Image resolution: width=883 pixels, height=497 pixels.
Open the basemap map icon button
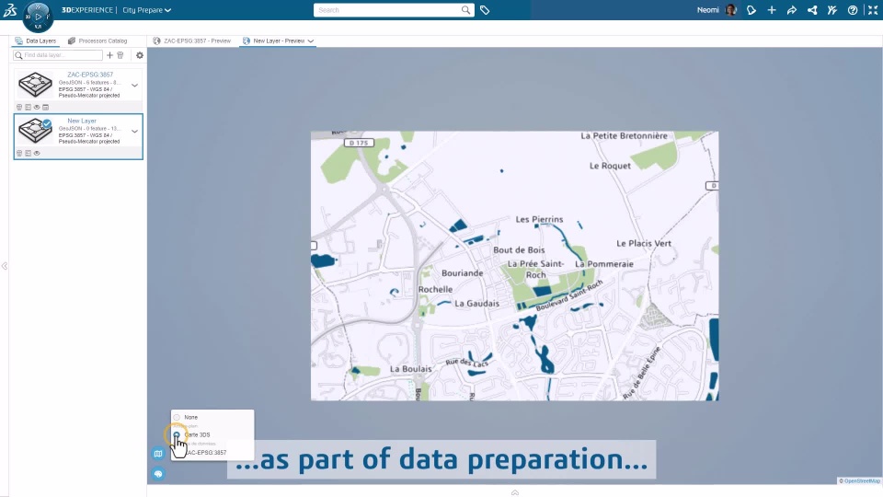pos(158,454)
